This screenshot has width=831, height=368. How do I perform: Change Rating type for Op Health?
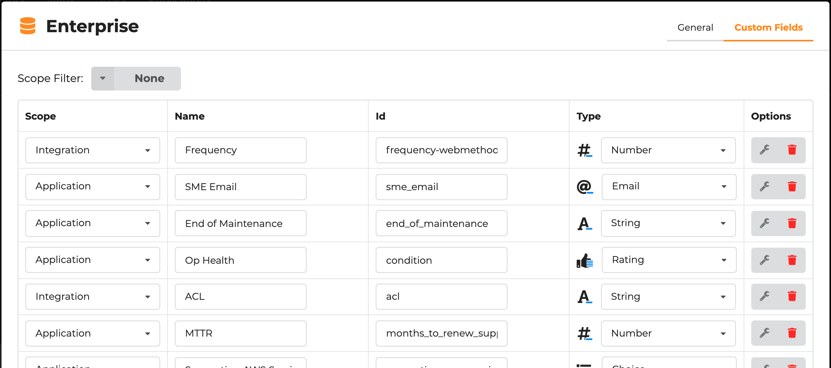(669, 260)
